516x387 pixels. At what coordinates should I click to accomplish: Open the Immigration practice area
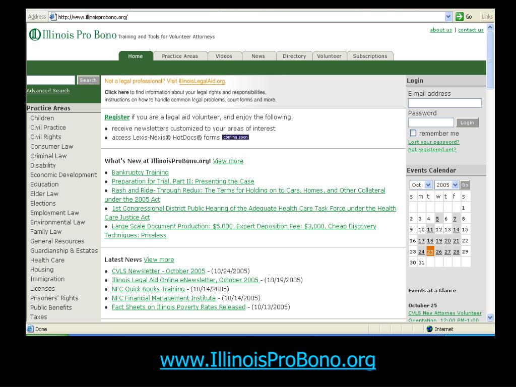coord(47,279)
